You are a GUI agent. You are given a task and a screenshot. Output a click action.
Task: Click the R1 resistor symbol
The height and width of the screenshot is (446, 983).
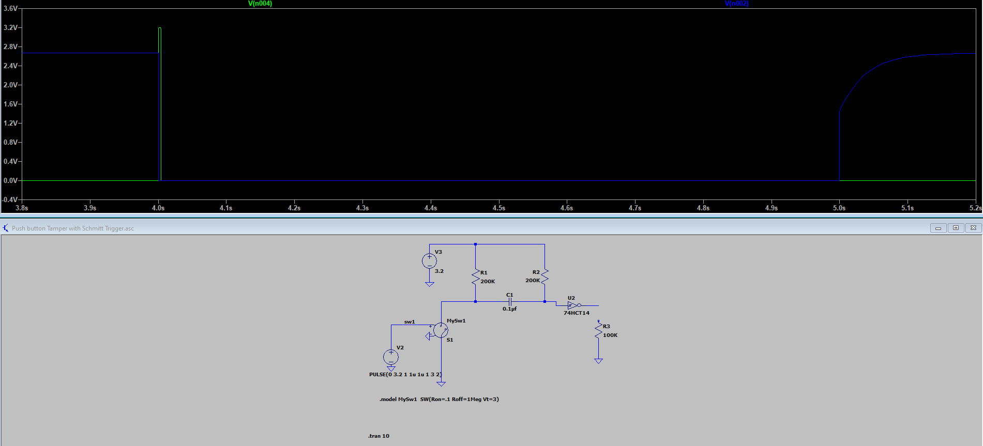(476, 278)
